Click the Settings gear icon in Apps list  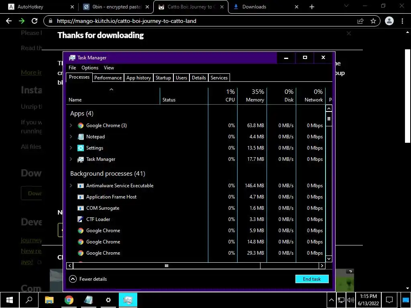80,148
